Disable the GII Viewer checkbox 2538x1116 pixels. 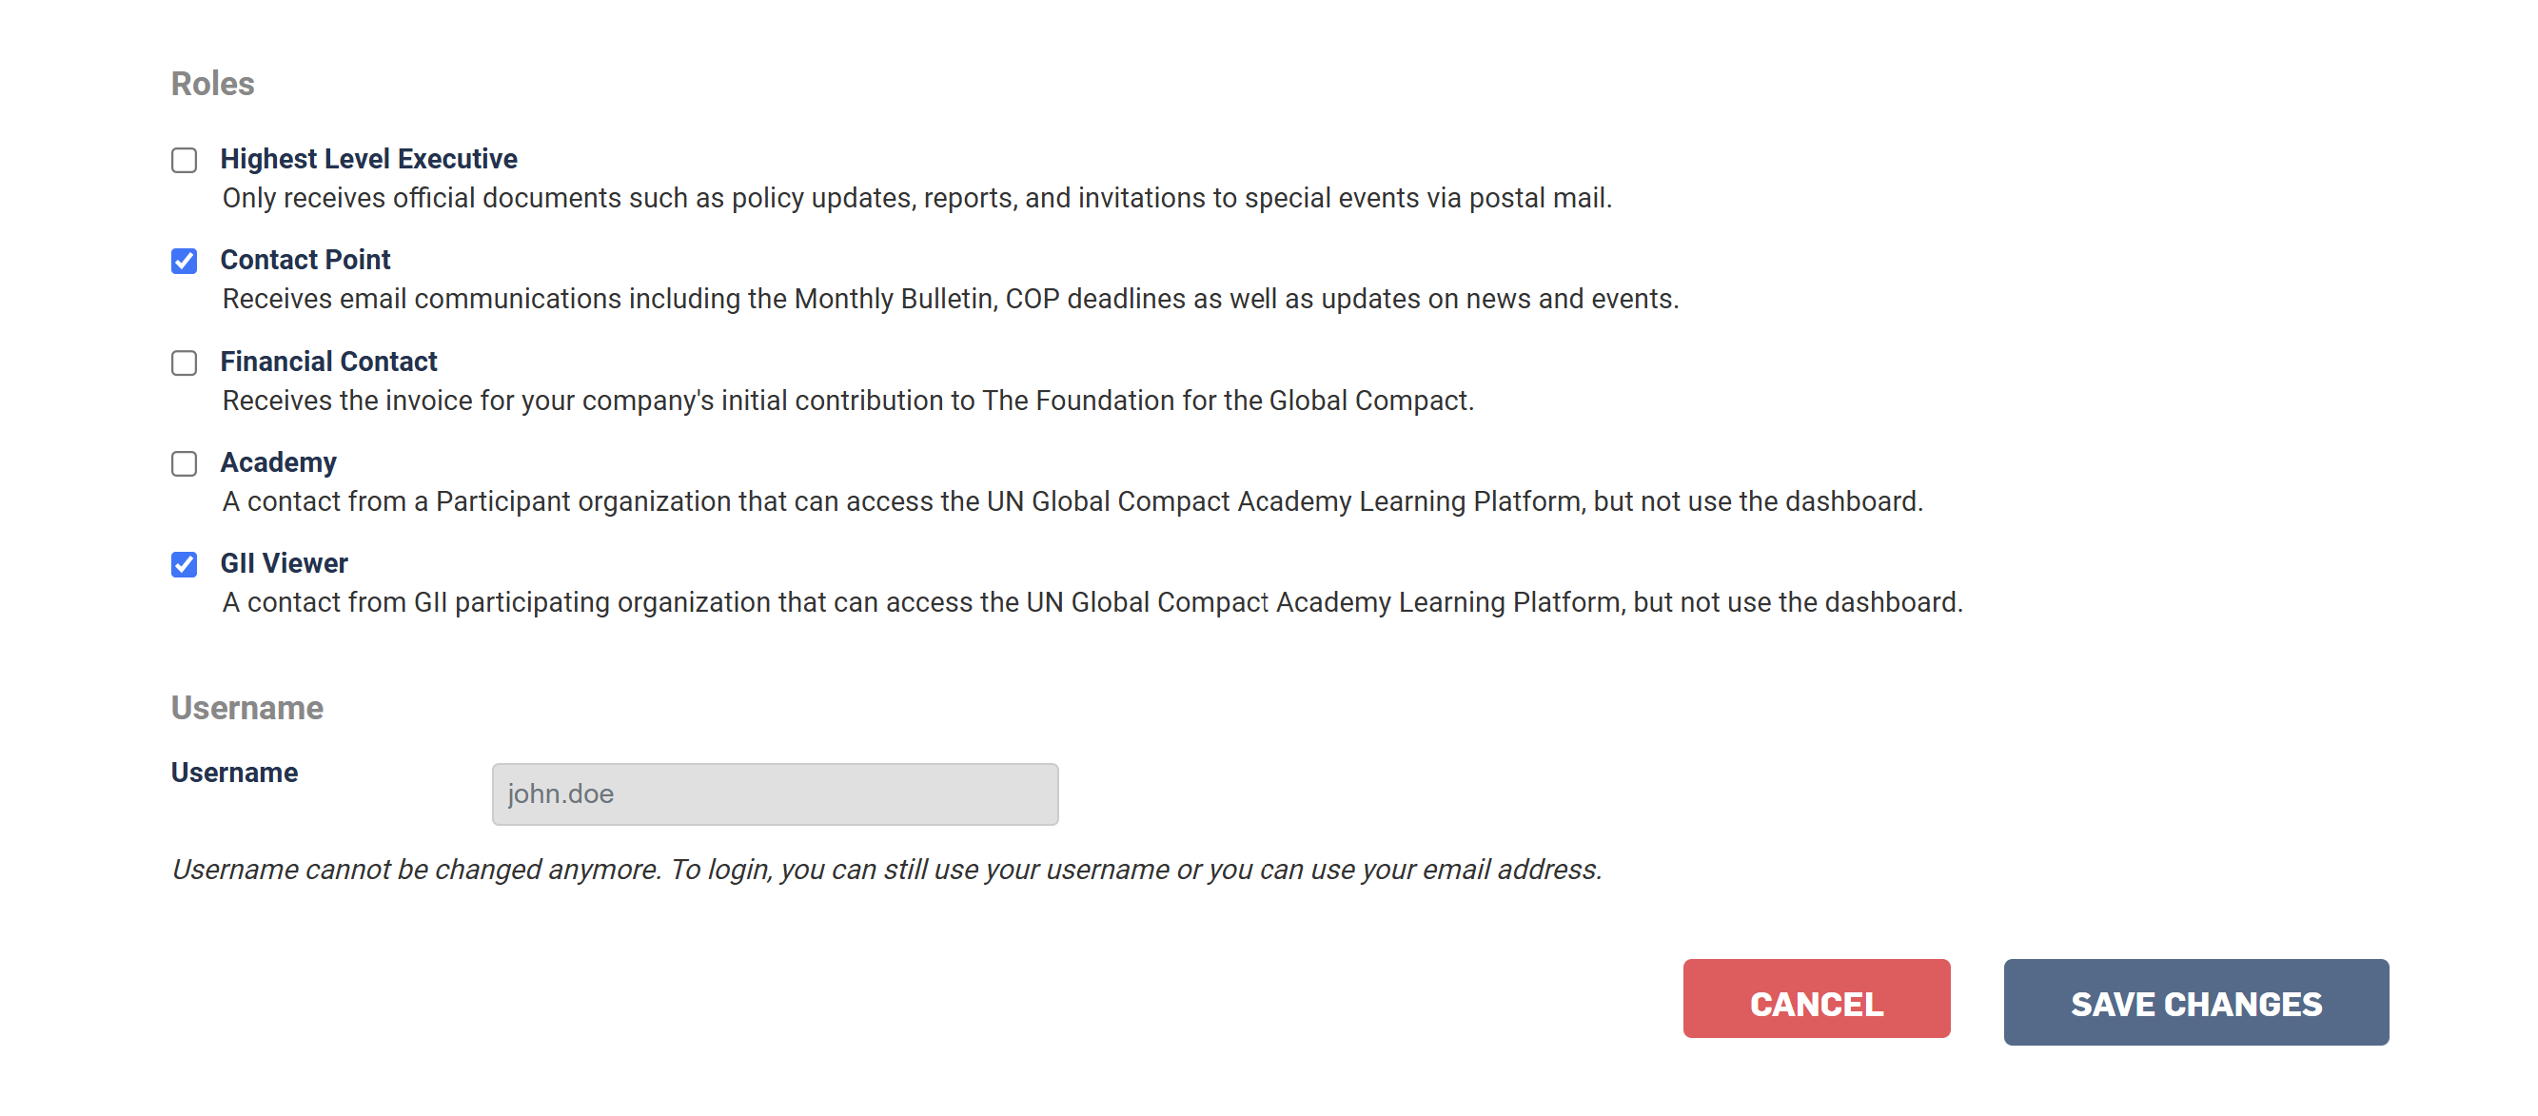185,564
